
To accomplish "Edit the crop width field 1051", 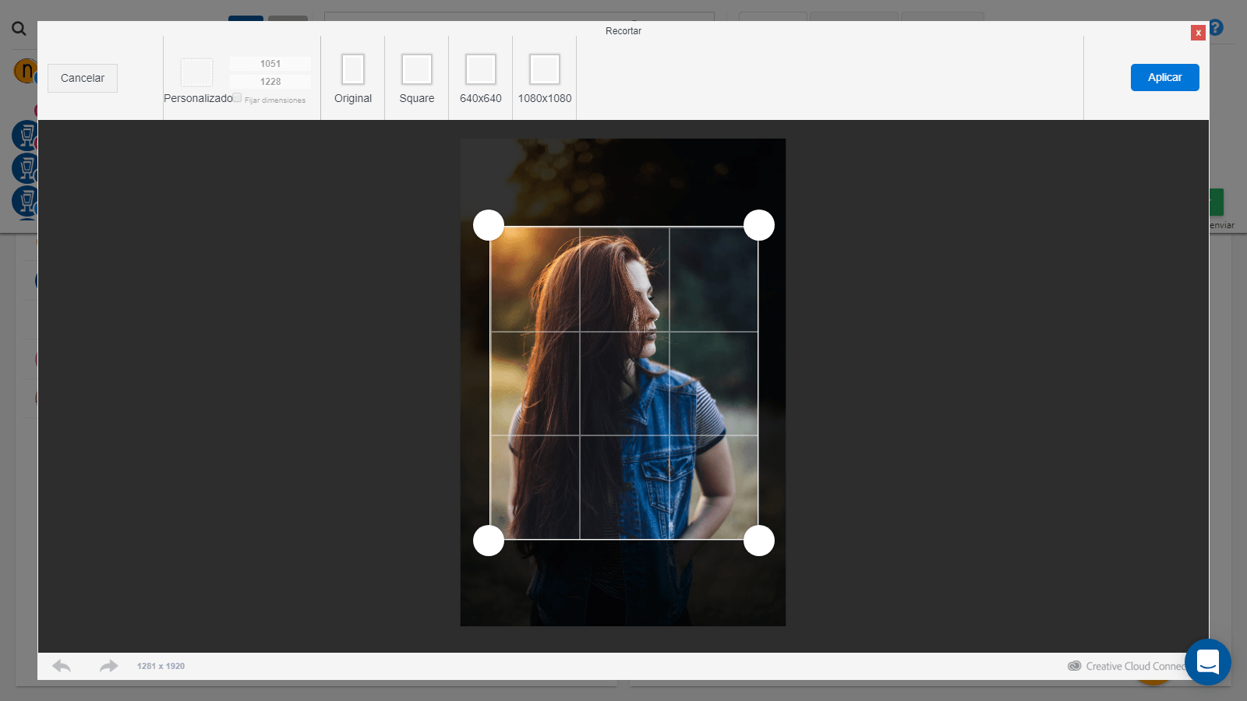I will (x=270, y=64).
